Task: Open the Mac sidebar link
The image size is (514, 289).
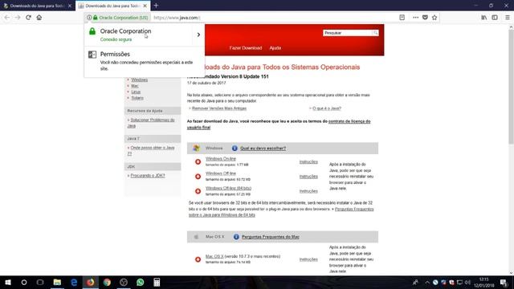Action: pos(135,86)
